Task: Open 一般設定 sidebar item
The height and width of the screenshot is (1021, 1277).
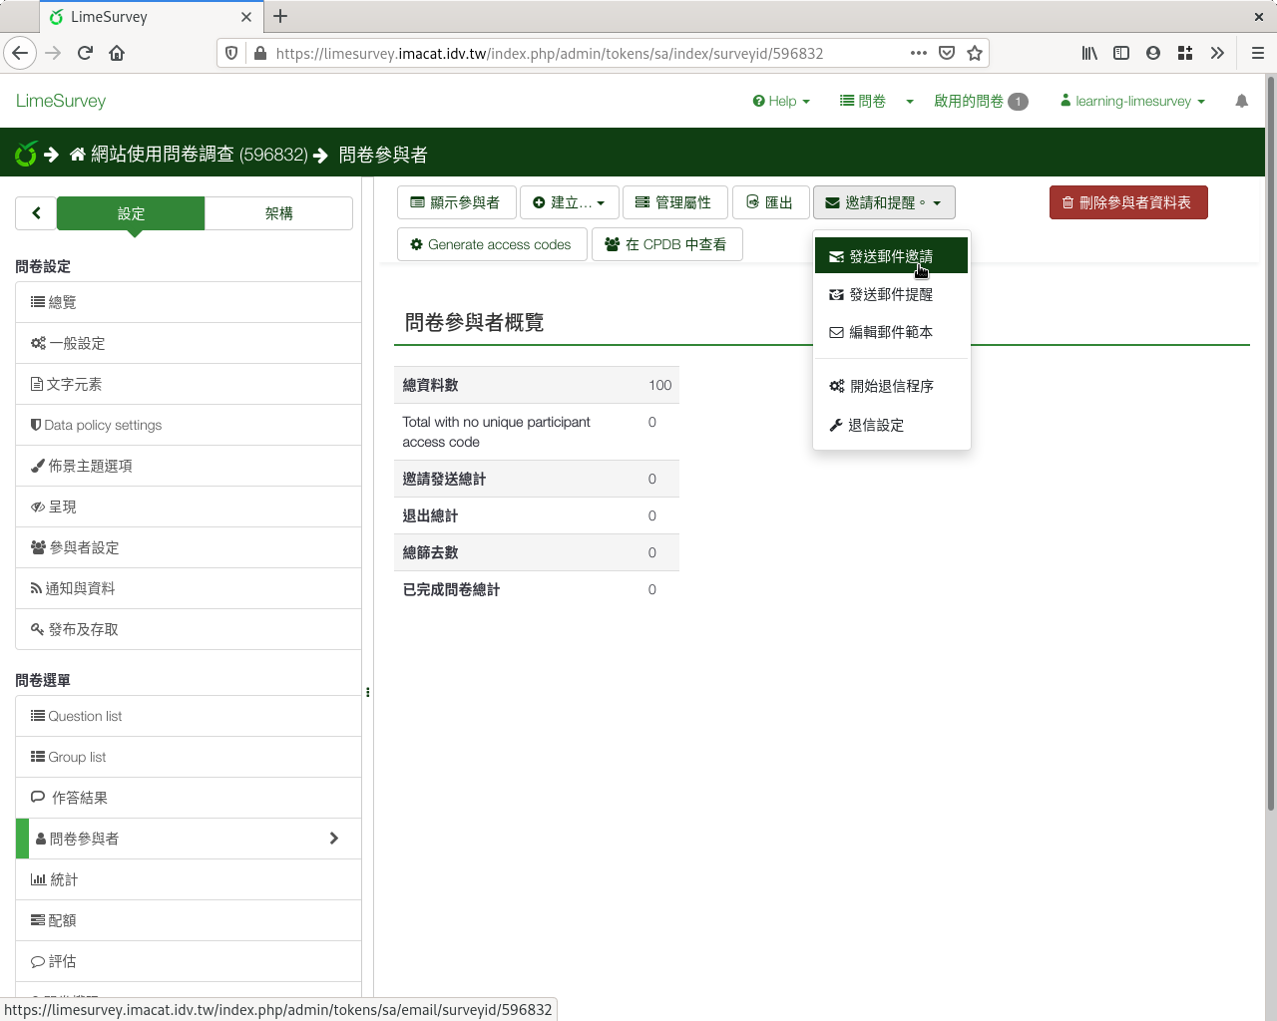Action: coord(189,343)
